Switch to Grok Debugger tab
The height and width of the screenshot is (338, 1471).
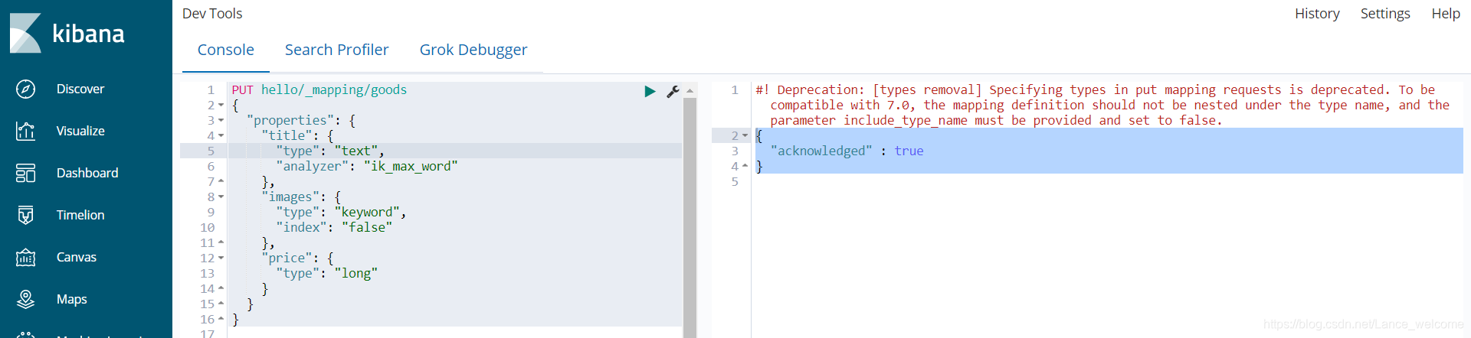[473, 50]
